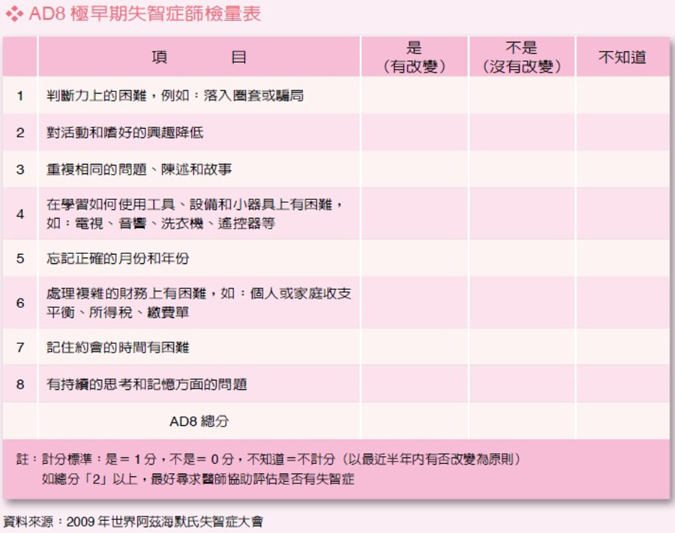This screenshot has width=675, height=533.
Task: Click the '是' cell for item 1
Action: 414,95
